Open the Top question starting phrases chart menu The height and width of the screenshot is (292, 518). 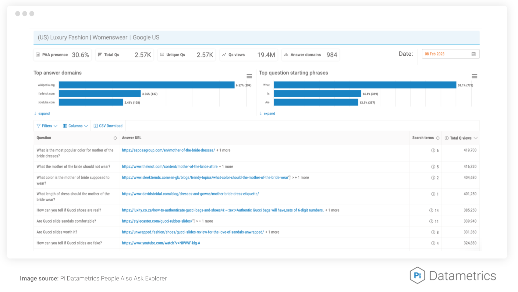coord(474,76)
